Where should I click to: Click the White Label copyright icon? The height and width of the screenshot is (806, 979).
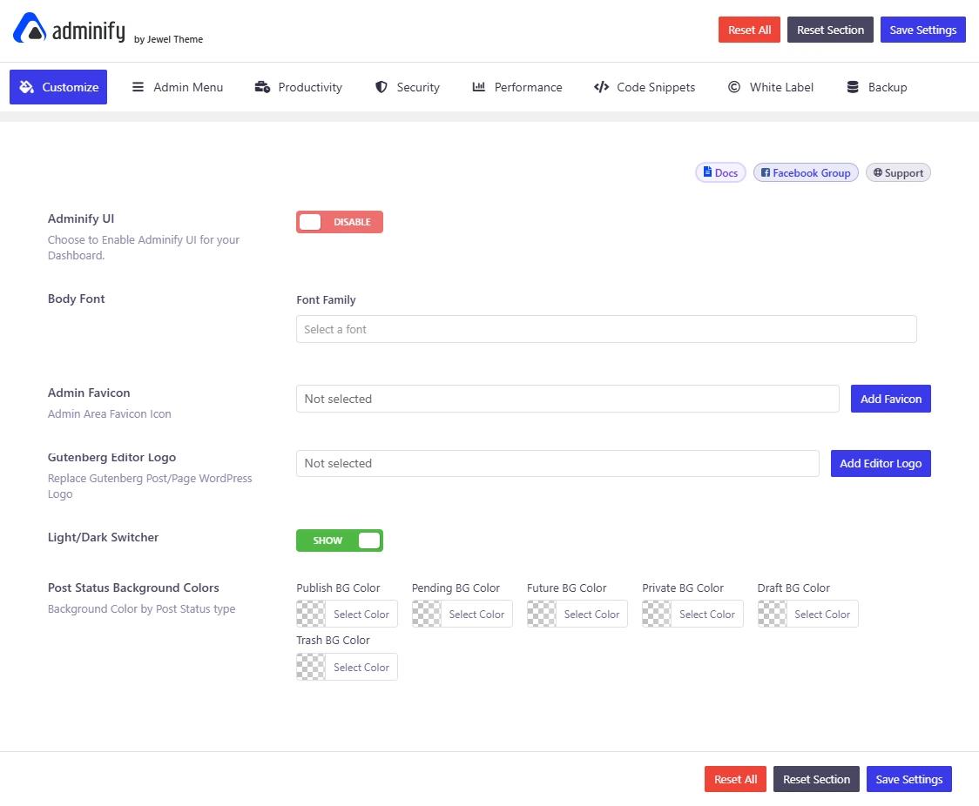coord(735,87)
